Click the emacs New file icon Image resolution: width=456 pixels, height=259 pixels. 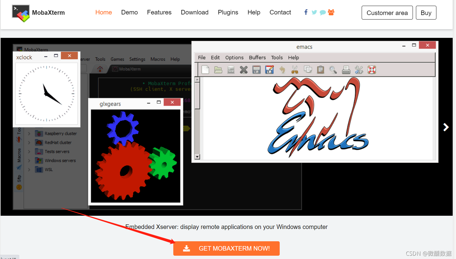pos(205,70)
